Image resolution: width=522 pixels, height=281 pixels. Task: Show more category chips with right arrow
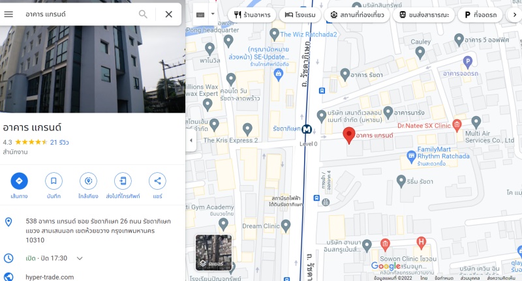515,14
